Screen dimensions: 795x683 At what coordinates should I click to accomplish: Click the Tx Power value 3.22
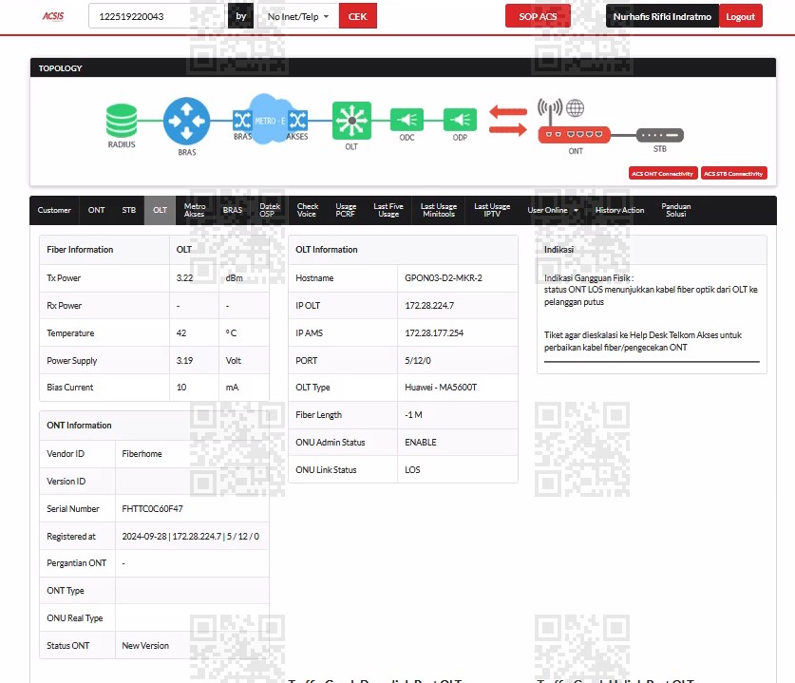[184, 278]
